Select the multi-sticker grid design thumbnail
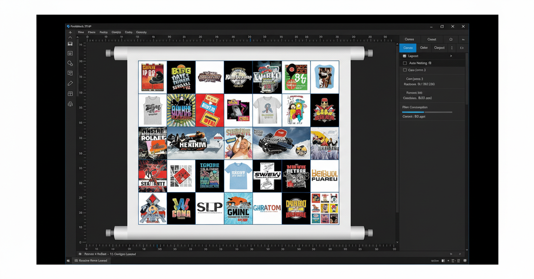This screenshot has height=279, width=534. pos(325,208)
